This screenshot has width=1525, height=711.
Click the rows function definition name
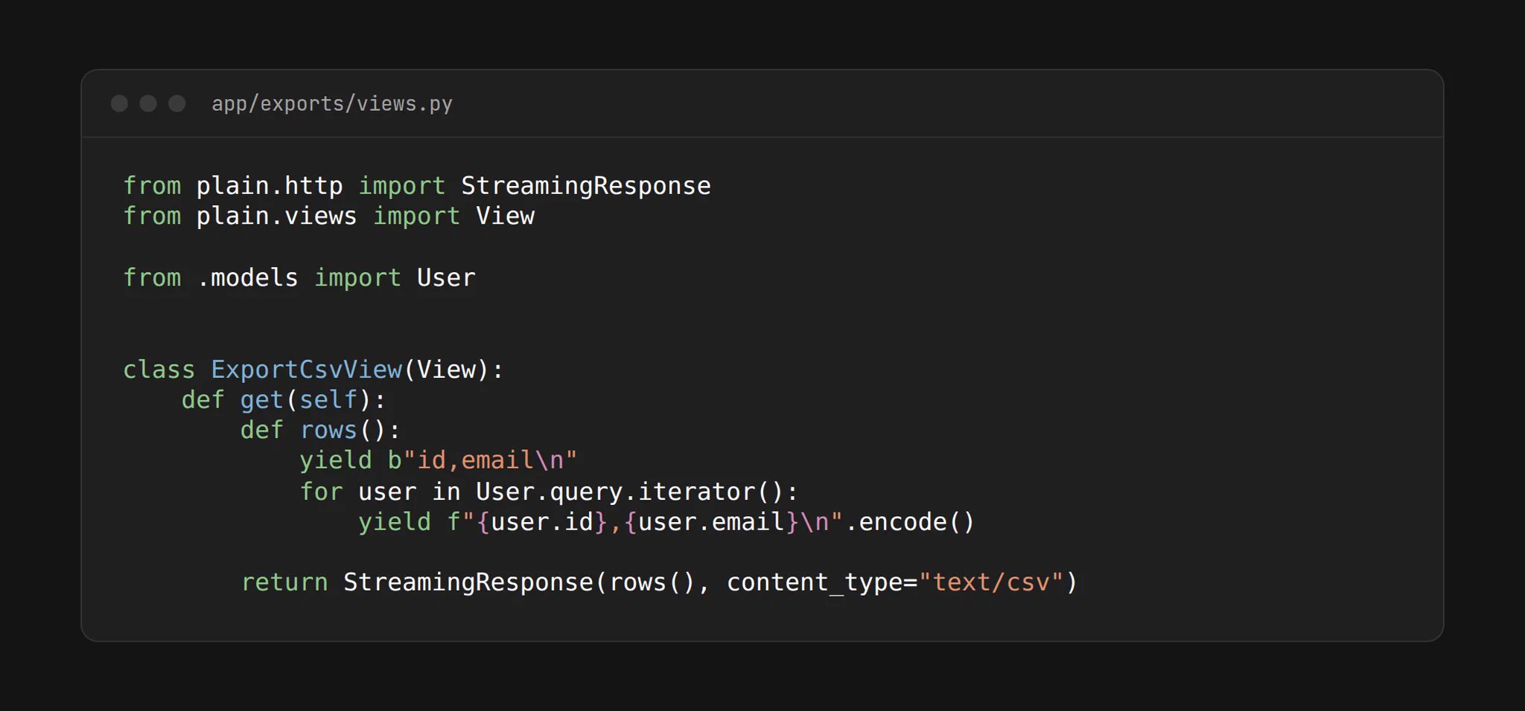click(x=328, y=431)
